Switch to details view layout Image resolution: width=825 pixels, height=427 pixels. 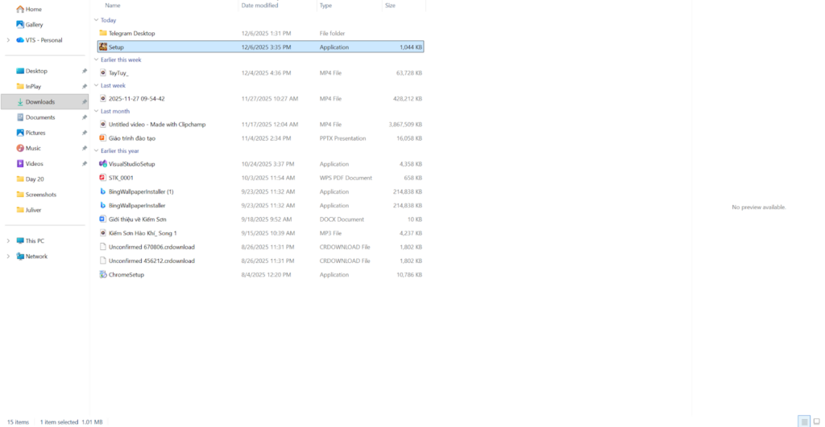[x=803, y=421]
